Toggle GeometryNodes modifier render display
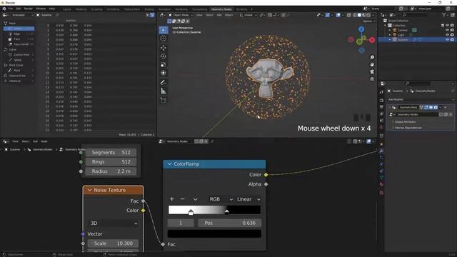457x257 pixels. click(x=436, y=108)
